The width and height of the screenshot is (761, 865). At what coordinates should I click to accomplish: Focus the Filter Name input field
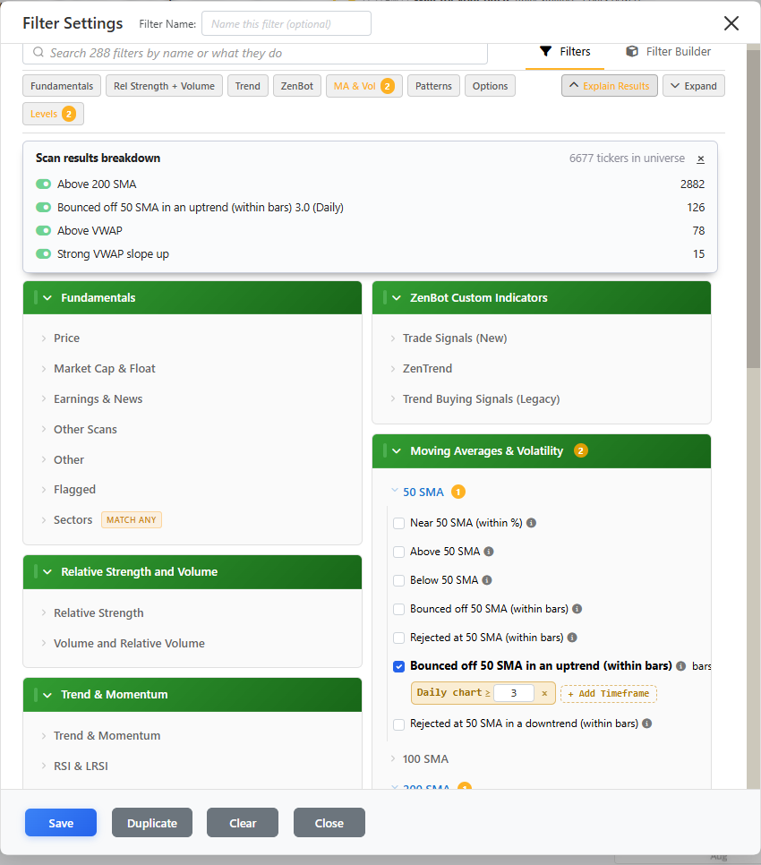[x=286, y=23]
